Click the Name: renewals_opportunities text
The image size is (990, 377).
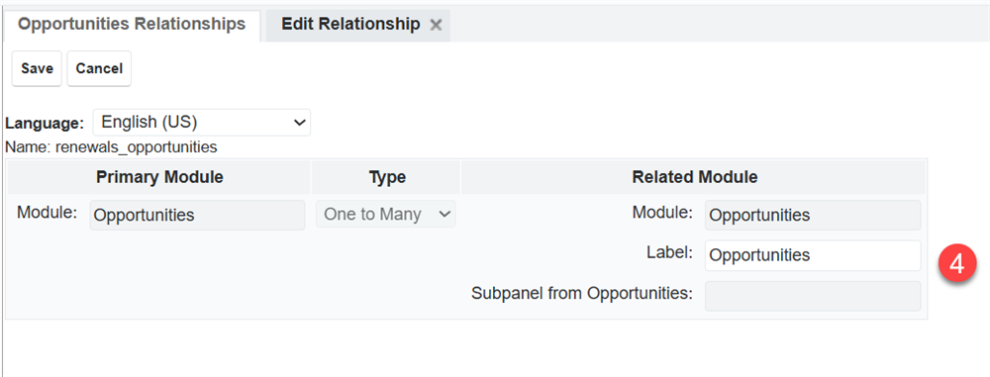pyautogui.click(x=111, y=147)
